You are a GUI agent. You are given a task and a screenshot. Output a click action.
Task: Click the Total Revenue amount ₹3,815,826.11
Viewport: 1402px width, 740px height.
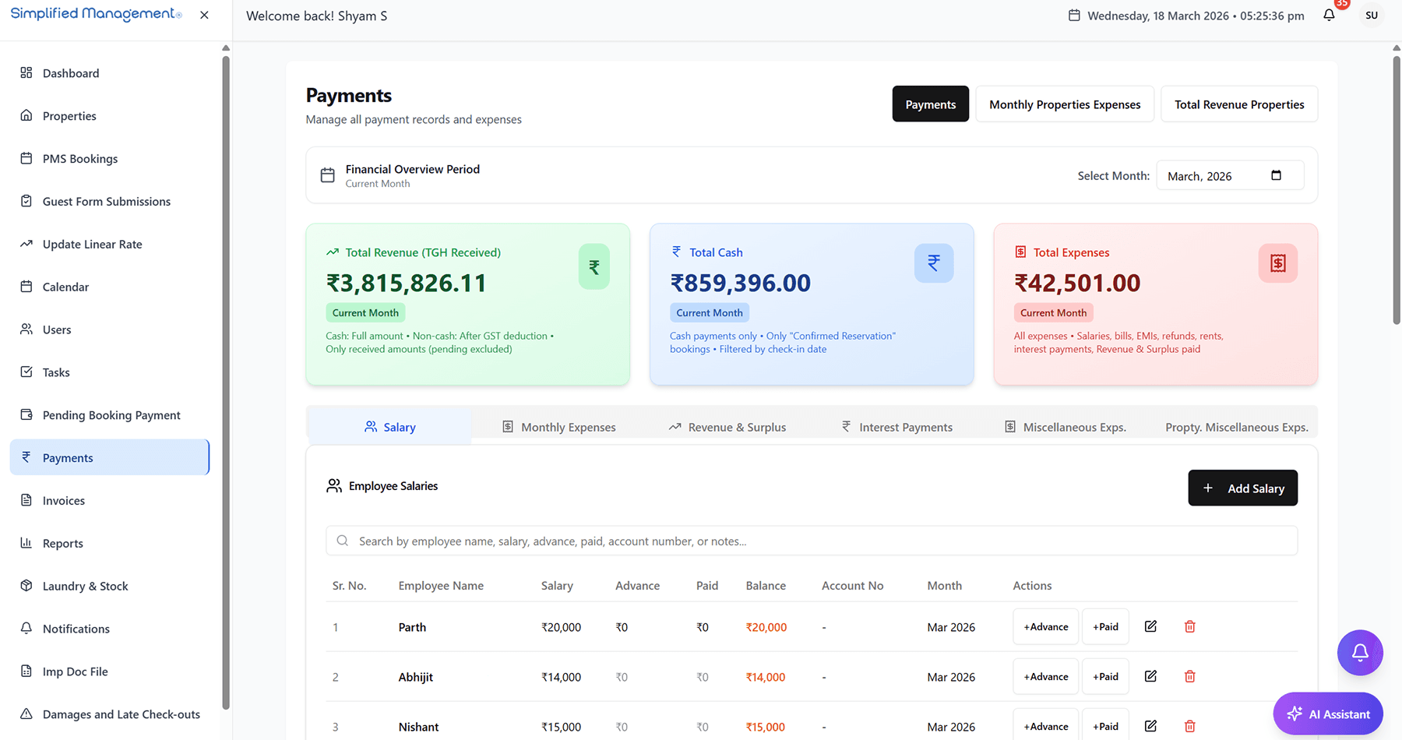coord(407,283)
